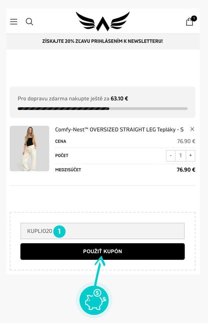Click the product photo thumbnail
The width and height of the screenshot is (208, 323).
coord(29,148)
